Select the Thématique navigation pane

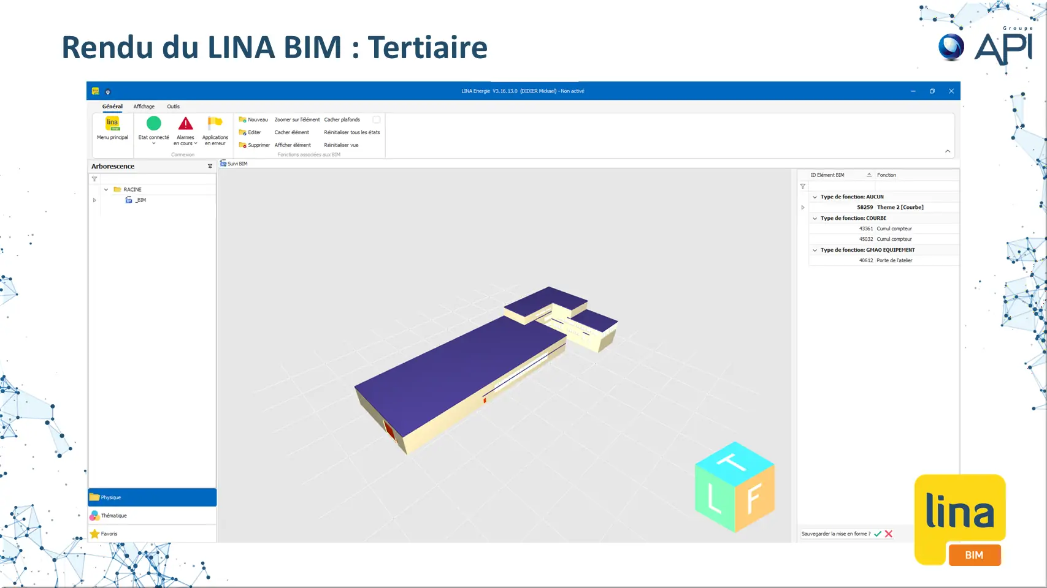coord(152,516)
